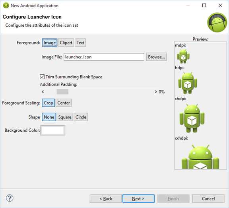This screenshot has height=208, width=229.
Task: Set shape to Square
Action: (65, 117)
